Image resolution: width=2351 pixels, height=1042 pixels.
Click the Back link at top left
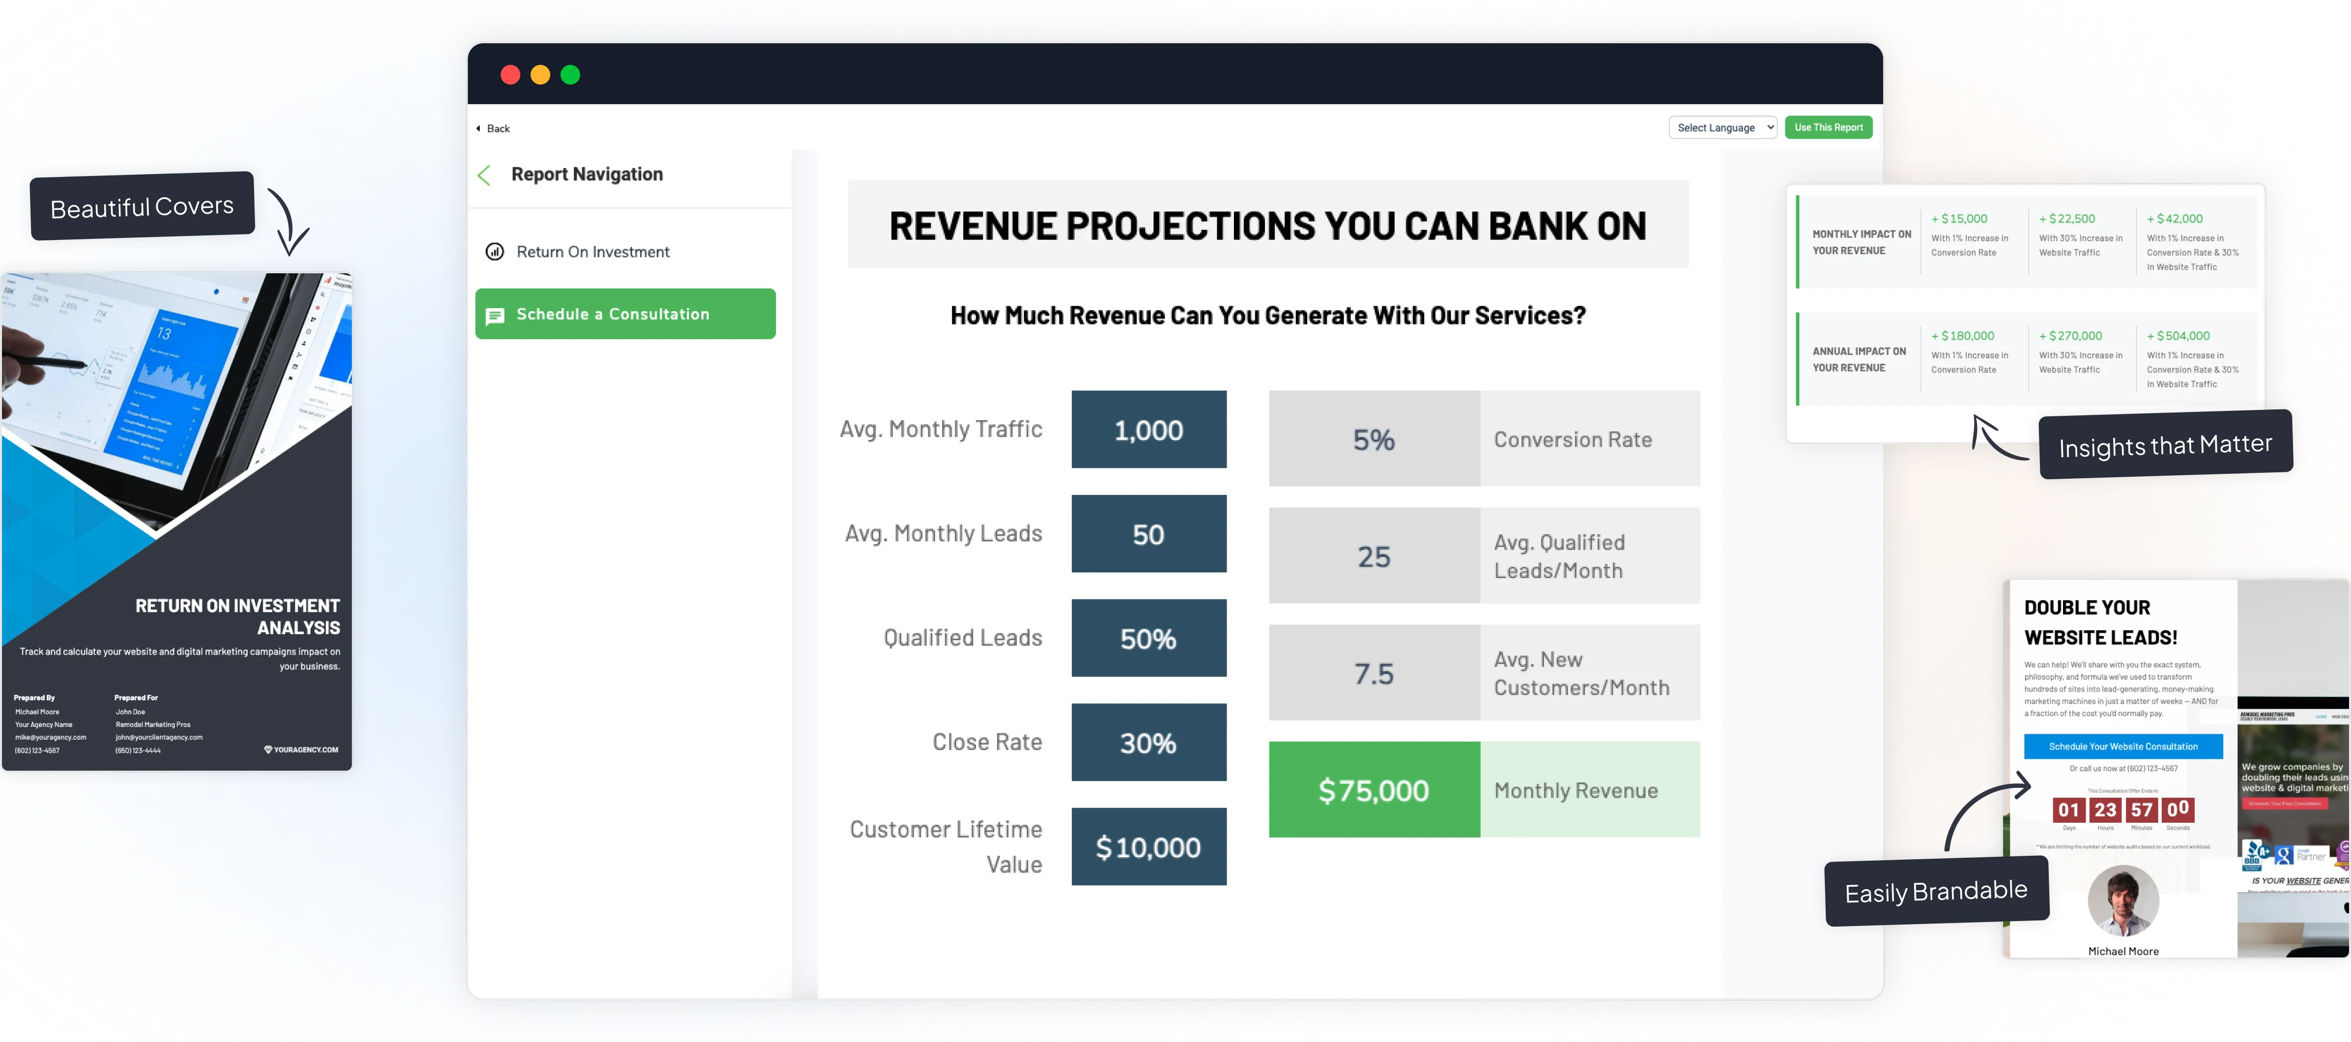pyautogui.click(x=498, y=129)
